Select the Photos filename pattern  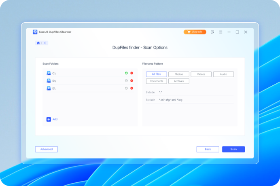pyautogui.click(x=178, y=74)
